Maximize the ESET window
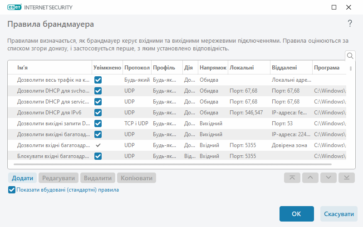363x227 pixels. [x=334, y=7]
